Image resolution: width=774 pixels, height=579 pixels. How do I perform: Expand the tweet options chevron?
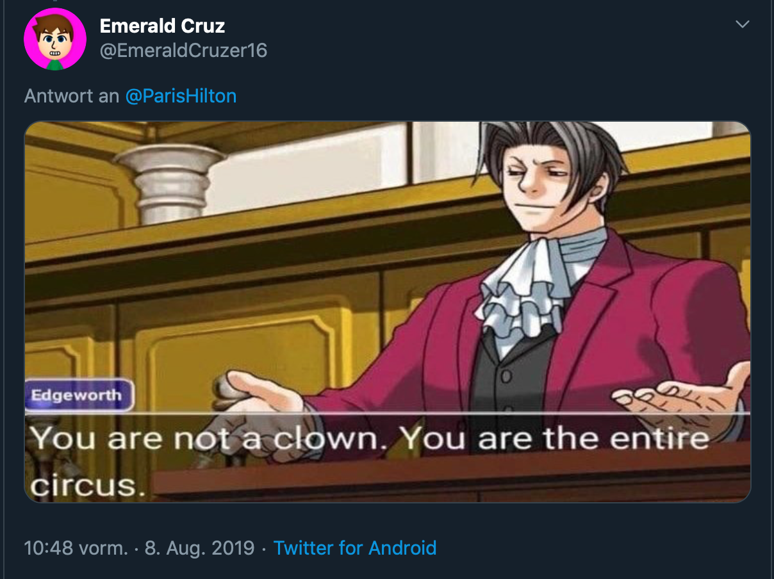742,24
